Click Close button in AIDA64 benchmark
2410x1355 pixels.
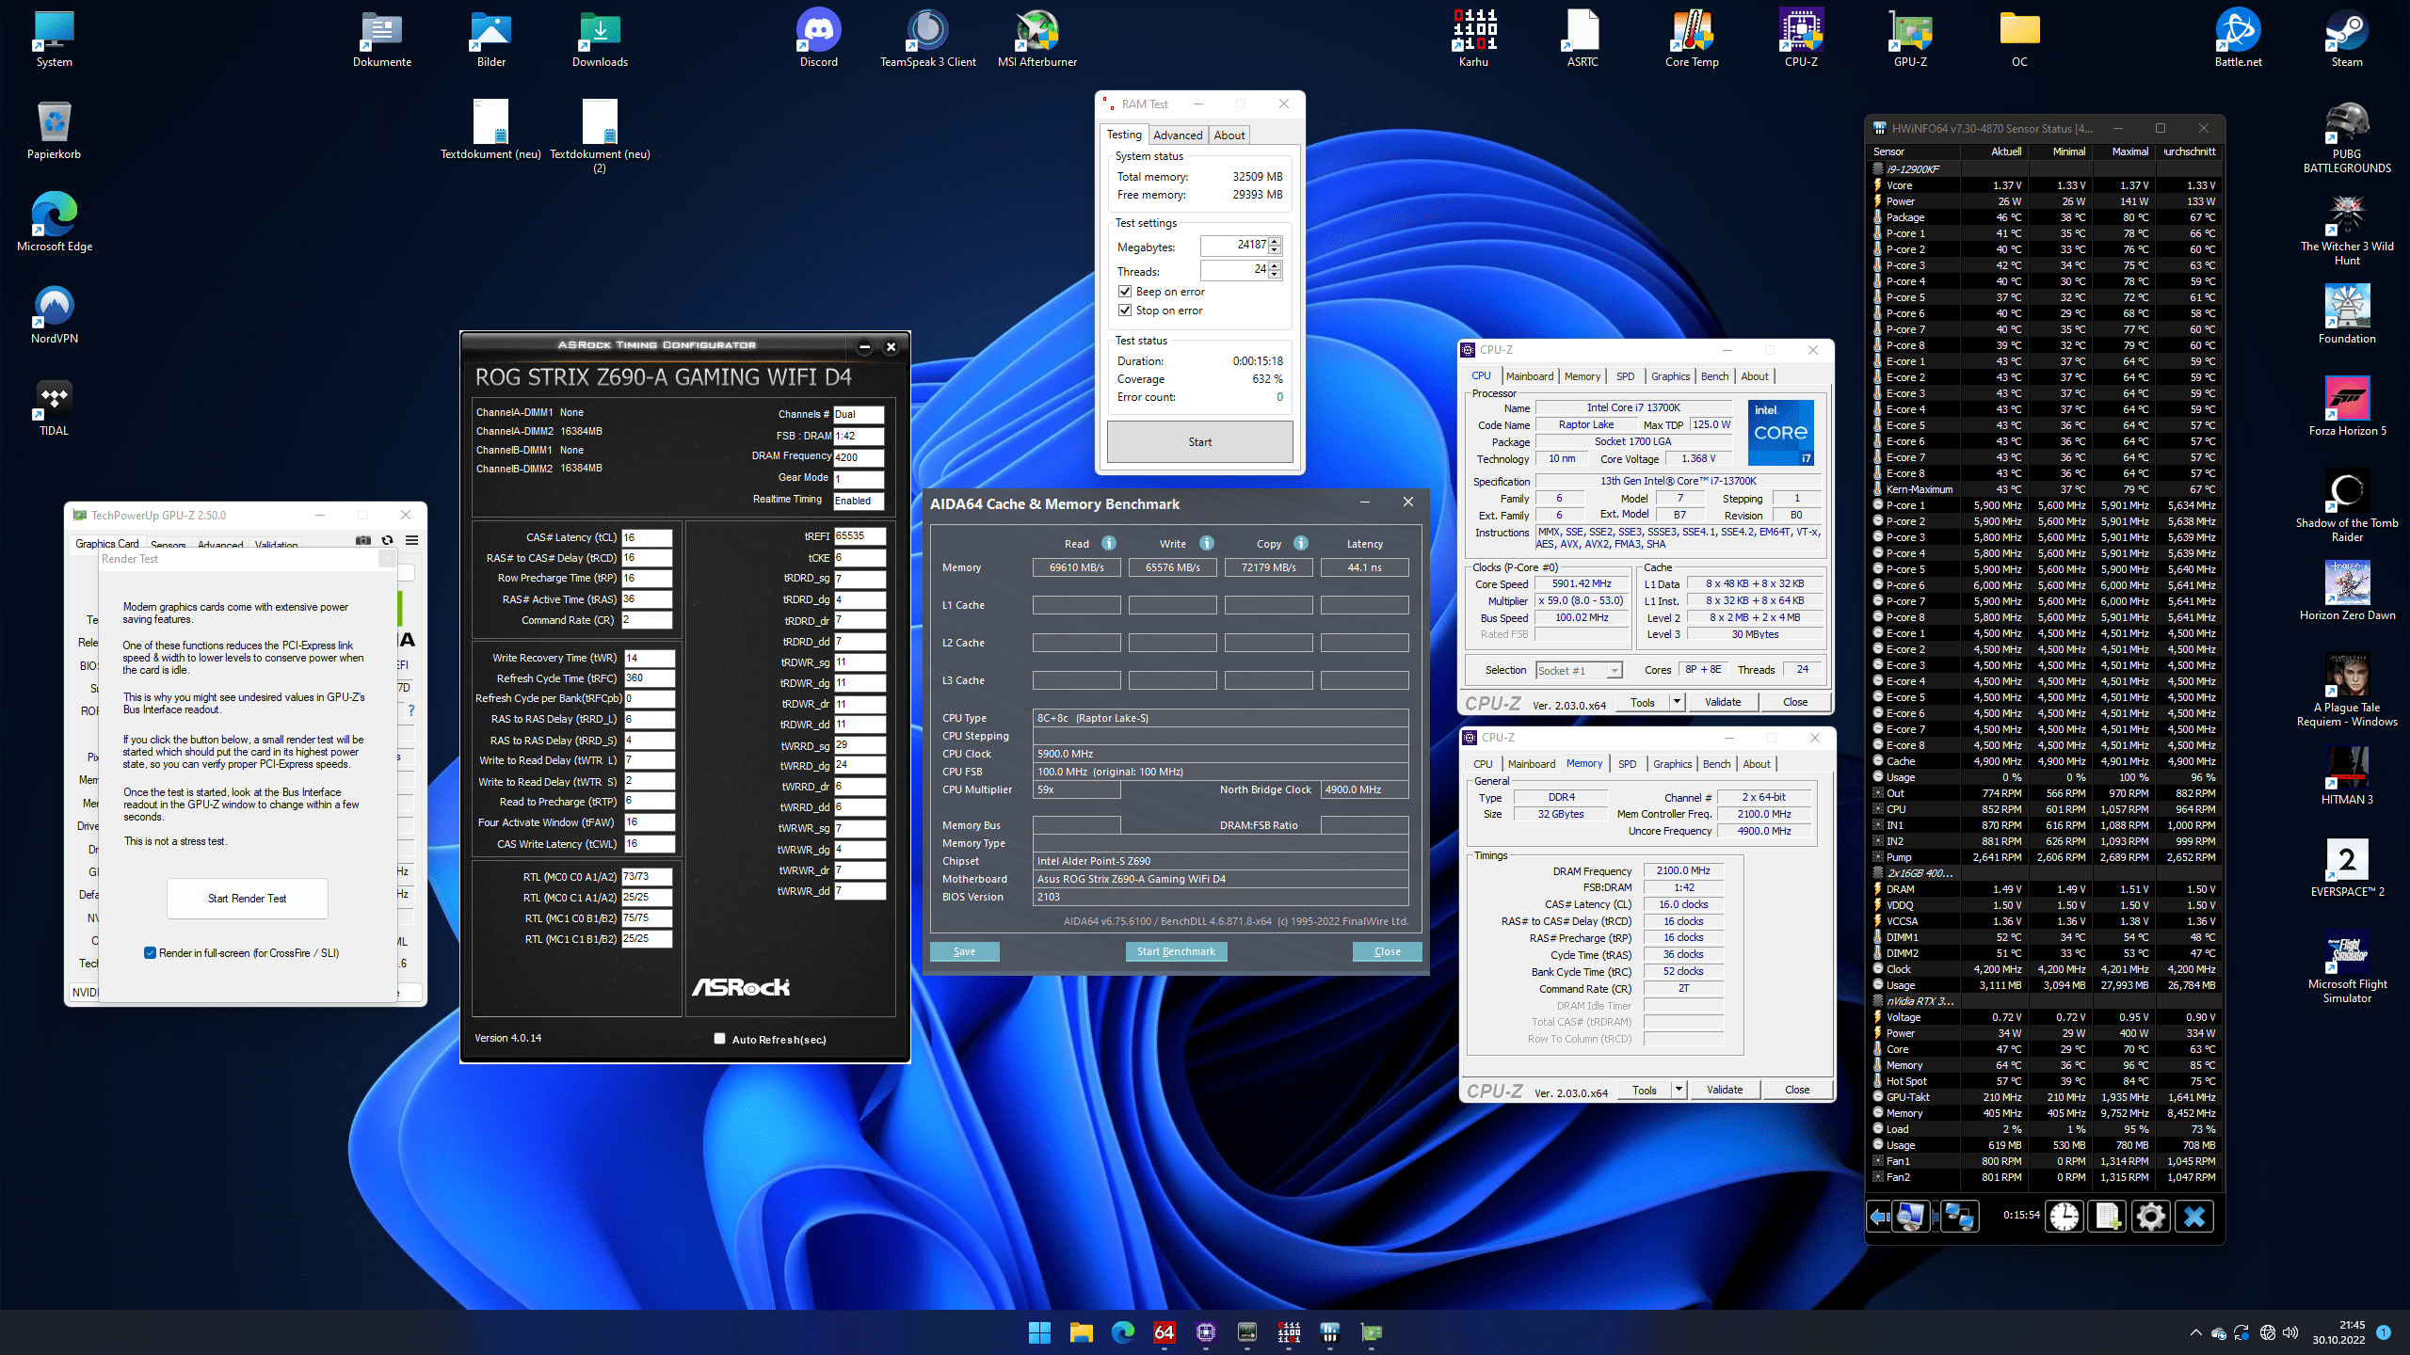1387,951
